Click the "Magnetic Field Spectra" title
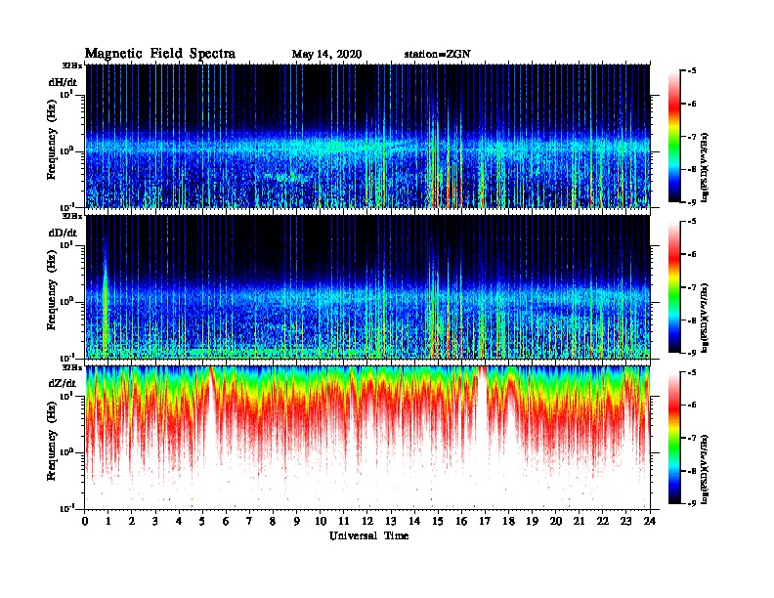This screenshot has height=598, width=774. point(160,54)
